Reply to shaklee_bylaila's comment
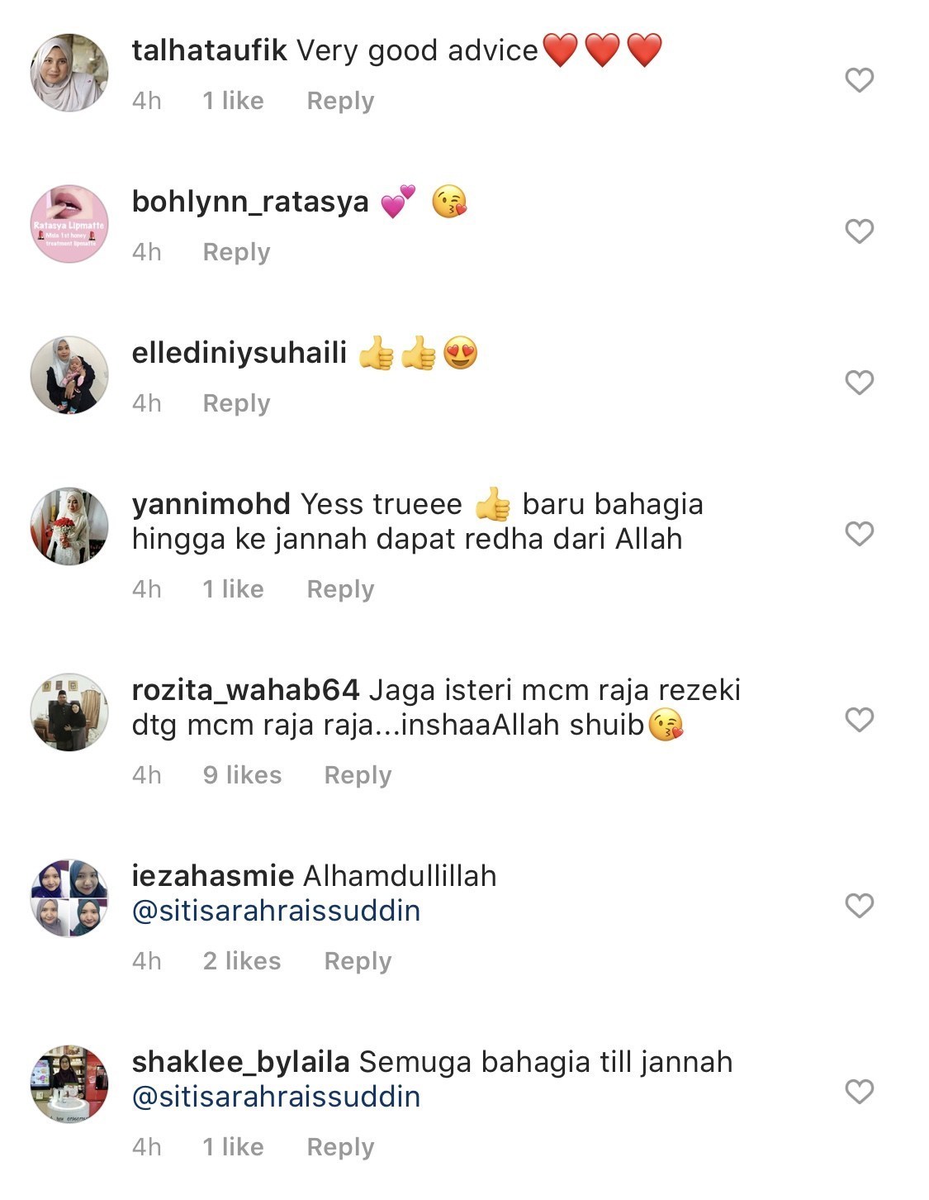This screenshot has width=929, height=1200. point(340,1147)
